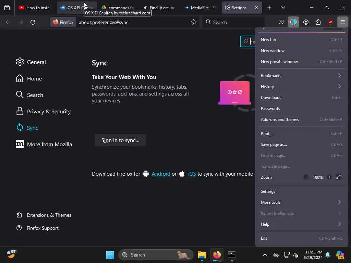Choose Print... from menu
The image size is (351, 263).
pyautogui.click(x=302, y=133)
